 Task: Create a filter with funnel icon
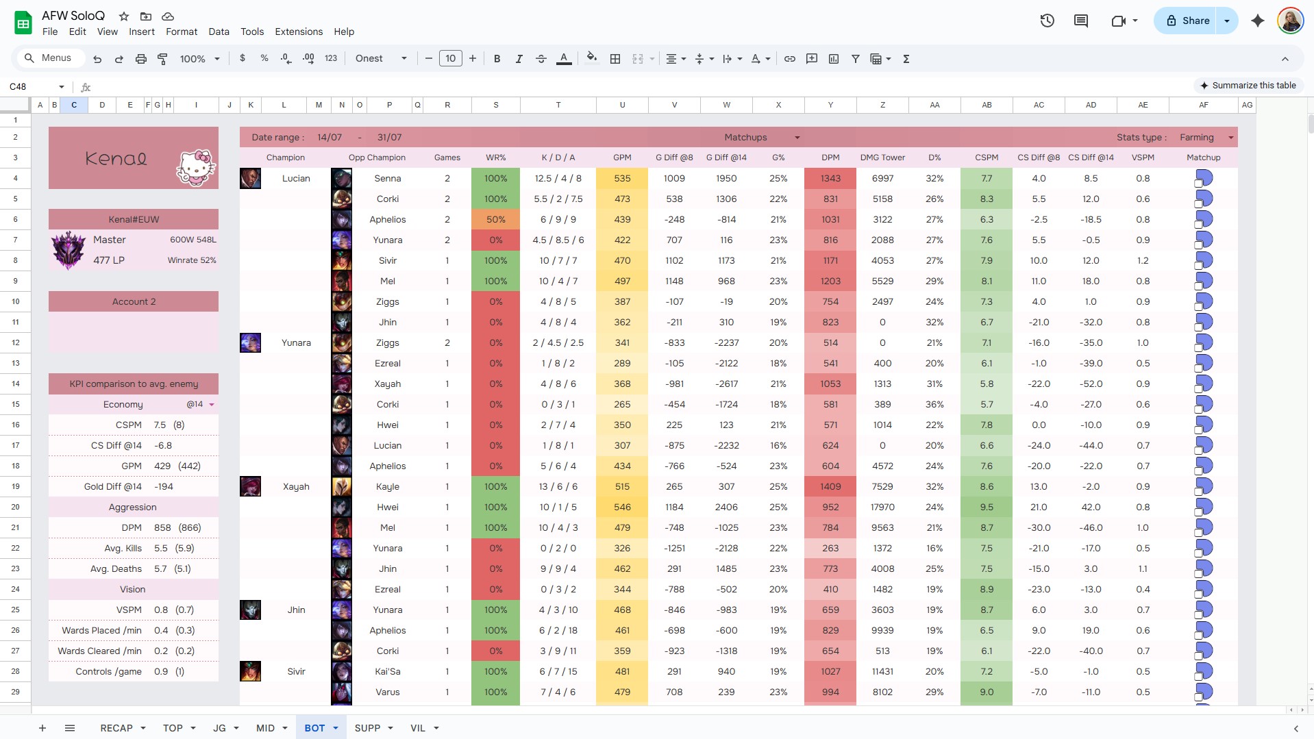point(856,59)
